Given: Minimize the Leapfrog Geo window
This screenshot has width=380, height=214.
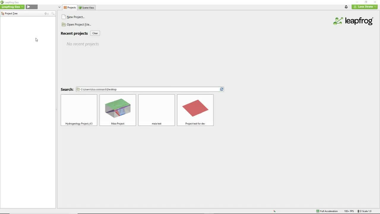Looking at the screenshot, I should 357,2.
